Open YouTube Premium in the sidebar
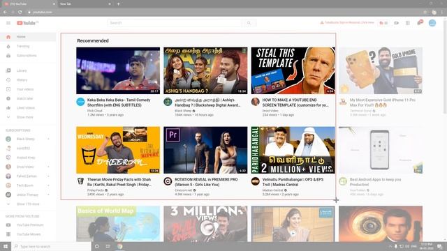447x251 pixels. pyautogui.click(x=28, y=225)
